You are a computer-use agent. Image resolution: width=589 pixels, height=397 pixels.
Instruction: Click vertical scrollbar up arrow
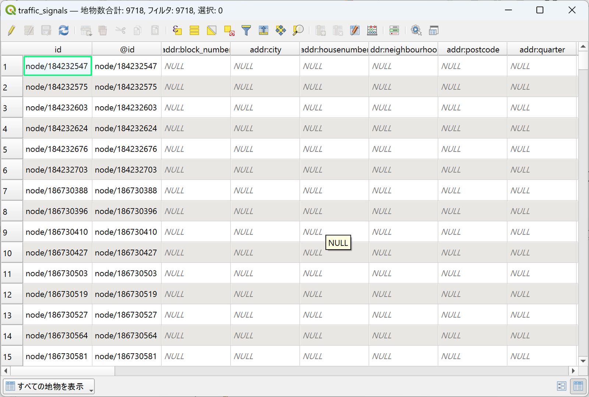(583, 47)
